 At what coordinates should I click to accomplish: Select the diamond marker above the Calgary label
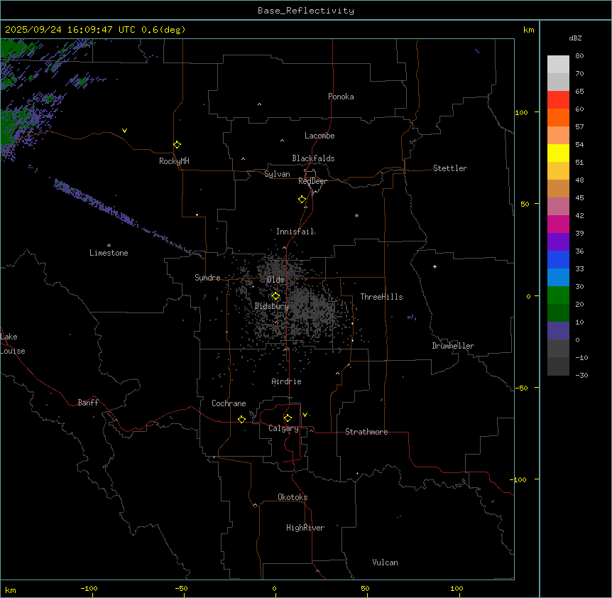point(288,418)
